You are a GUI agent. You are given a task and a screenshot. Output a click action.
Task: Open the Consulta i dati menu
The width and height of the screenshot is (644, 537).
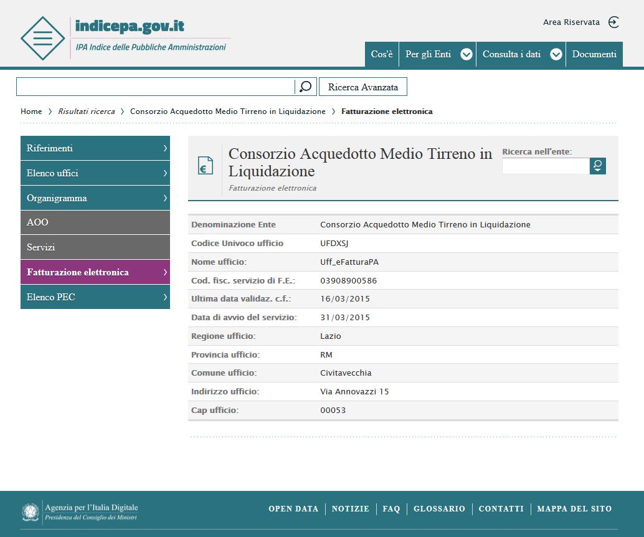[521, 54]
